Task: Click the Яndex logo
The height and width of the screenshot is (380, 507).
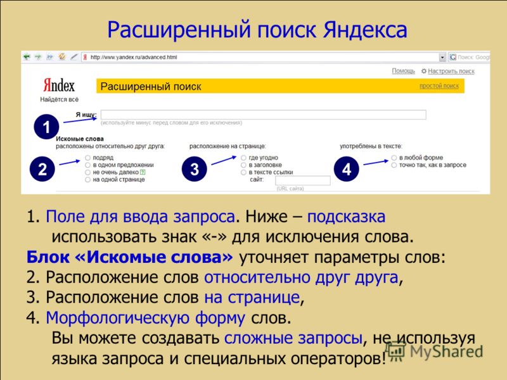Action: 59,85
